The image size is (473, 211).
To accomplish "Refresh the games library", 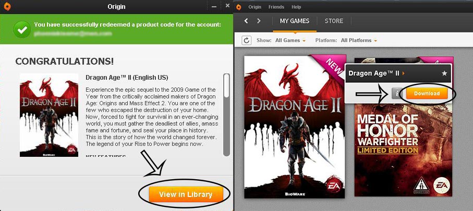I will [247, 41].
